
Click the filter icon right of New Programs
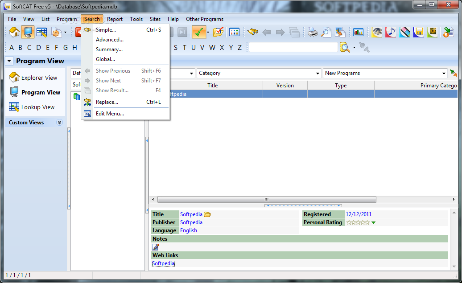[x=453, y=73]
